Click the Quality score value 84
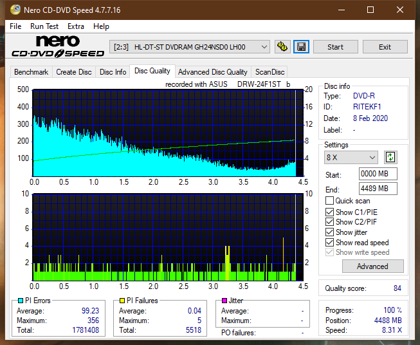Screen dimensions: 420x345 coord(397,288)
